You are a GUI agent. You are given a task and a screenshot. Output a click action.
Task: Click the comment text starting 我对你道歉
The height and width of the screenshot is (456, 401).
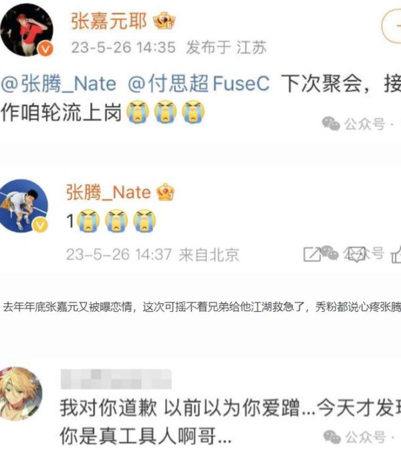pyautogui.click(x=231, y=422)
